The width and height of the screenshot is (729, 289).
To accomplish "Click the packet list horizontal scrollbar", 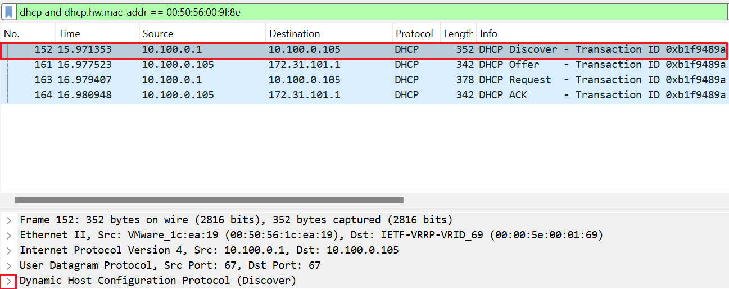I will [209, 200].
